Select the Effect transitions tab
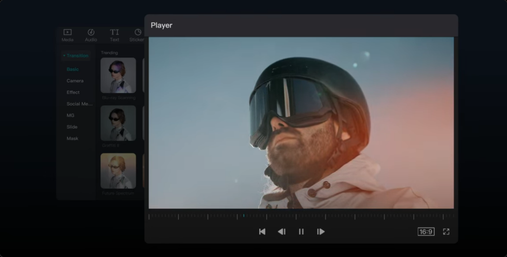 73,92
